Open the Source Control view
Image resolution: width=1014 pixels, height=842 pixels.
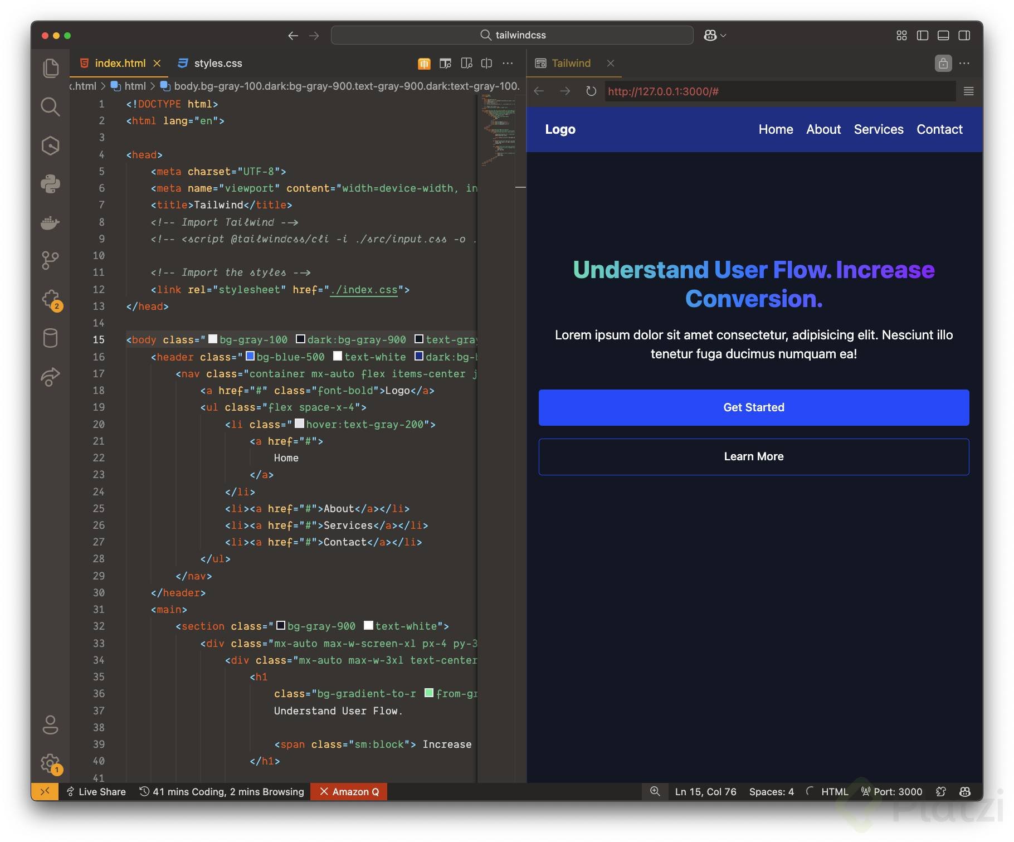click(x=50, y=260)
